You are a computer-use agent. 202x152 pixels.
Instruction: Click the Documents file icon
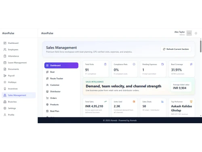tap(5, 69)
